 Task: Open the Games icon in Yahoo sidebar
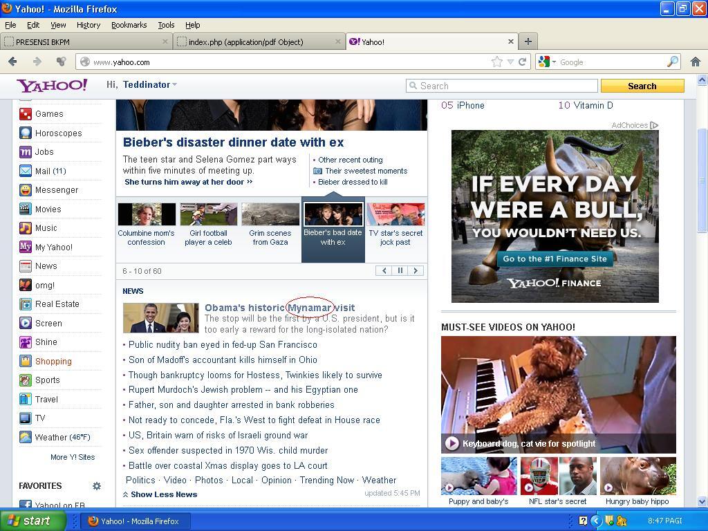[26, 114]
